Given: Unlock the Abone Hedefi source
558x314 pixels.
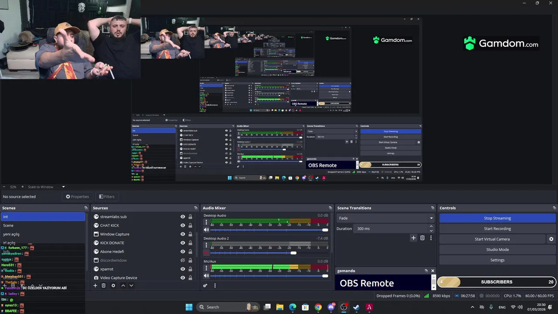Looking at the screenshot, I should (190, 252).
